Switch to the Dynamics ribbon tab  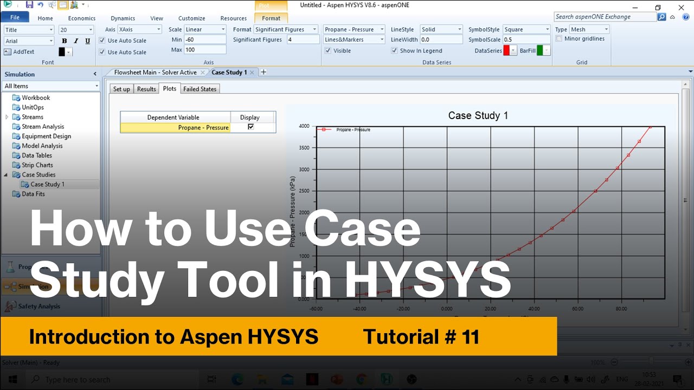[x=123, y=18]
